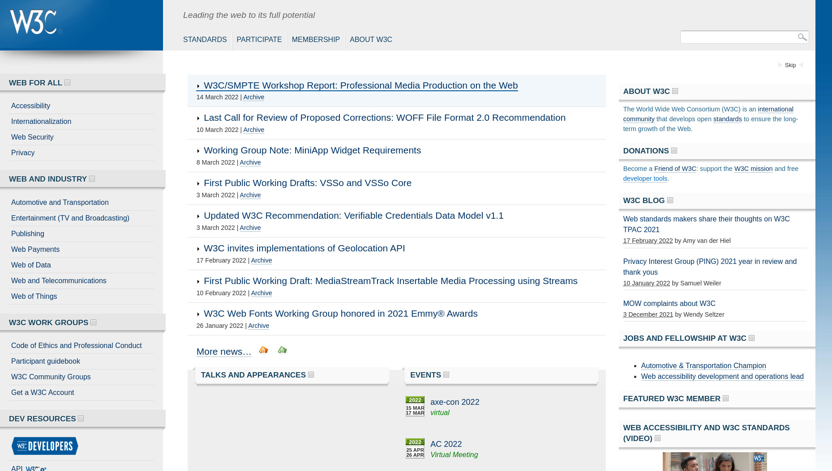Open MediaStreamTrack Insertable Media news
The height and width of the screenshot is (471, 832).
[x=390, y=281]
